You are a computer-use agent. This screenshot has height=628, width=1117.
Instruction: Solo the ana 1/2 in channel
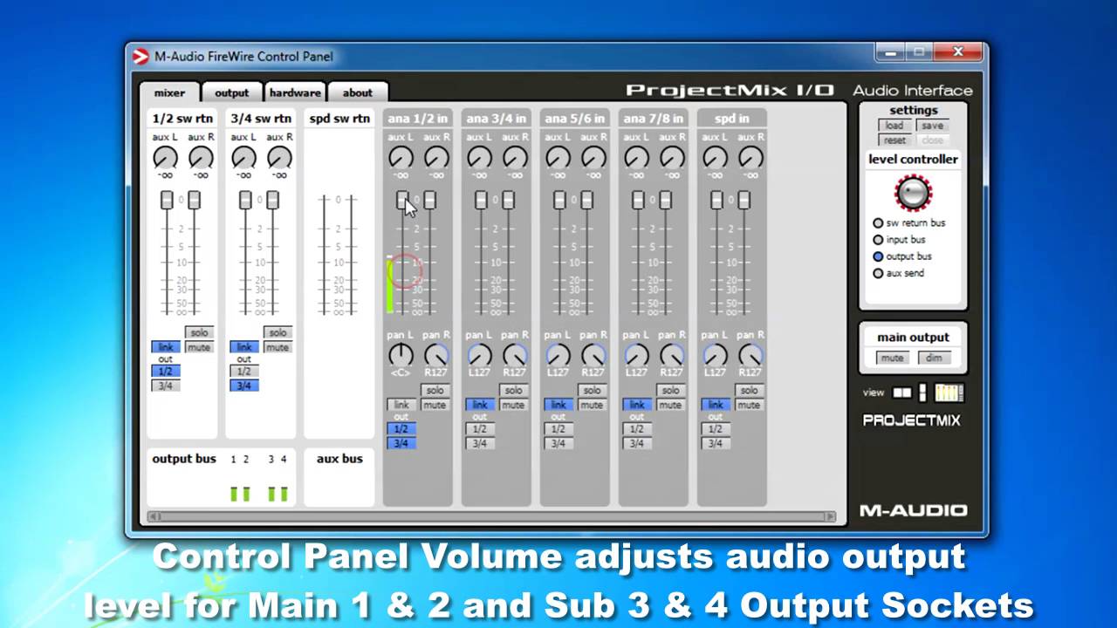pyautogui.click(x=435, y=391)
